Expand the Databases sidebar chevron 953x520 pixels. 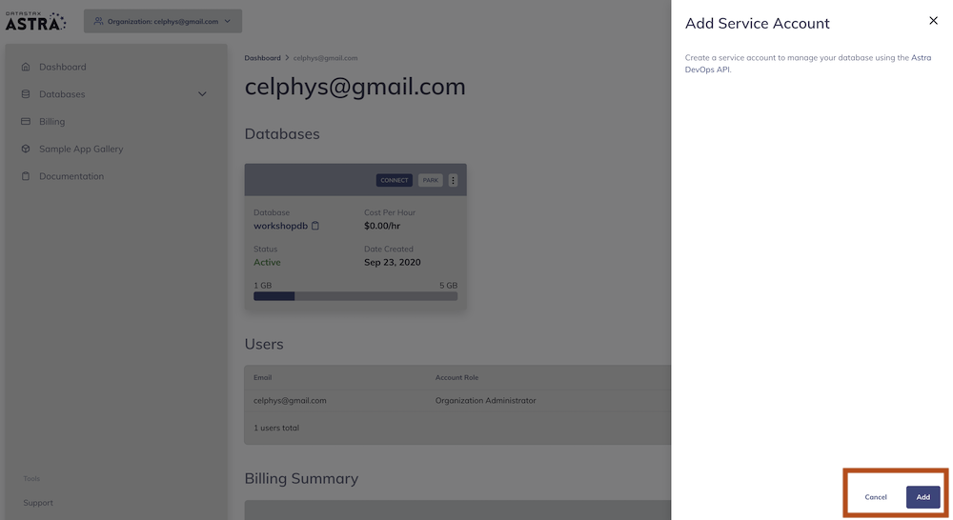pos(202,94)
